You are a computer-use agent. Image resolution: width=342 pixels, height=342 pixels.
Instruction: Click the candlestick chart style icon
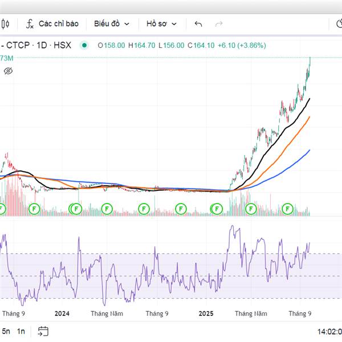[5, 24]
